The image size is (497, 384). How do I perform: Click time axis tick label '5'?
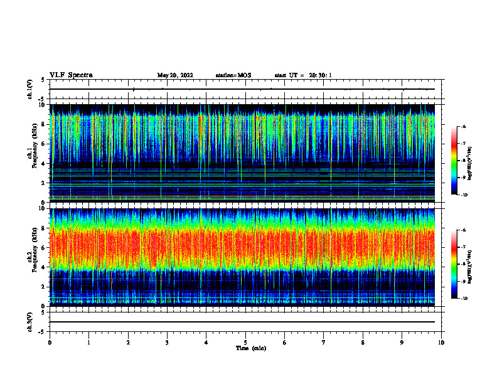(x=245, y=343)
